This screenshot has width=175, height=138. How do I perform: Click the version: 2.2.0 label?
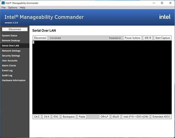pos(11,23)
